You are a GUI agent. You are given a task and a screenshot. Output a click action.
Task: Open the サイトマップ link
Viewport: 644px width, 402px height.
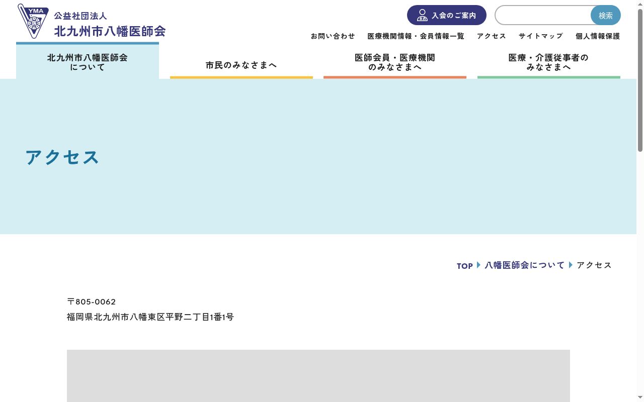(541, 36)
